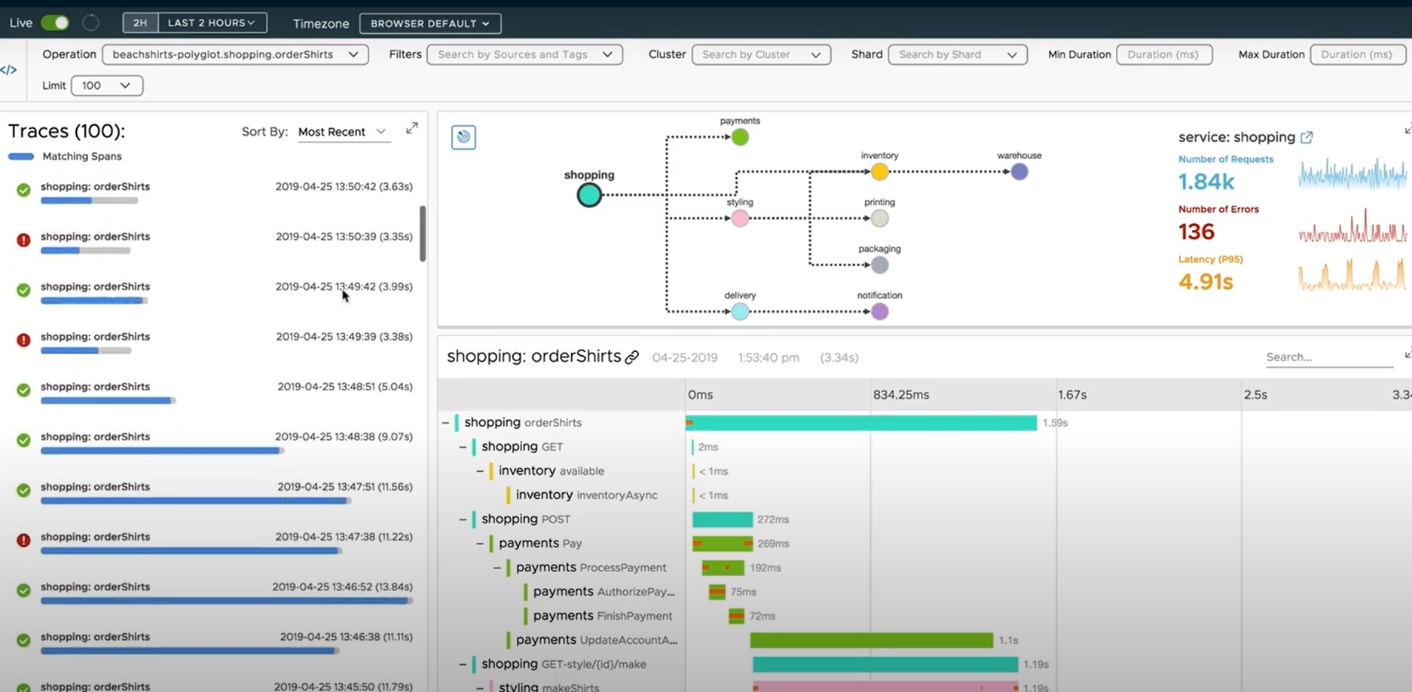Click the delivery node in service map

[x=740, y=311]
